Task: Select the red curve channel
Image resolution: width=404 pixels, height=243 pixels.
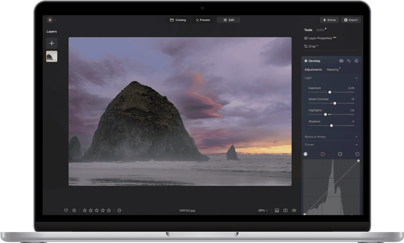Action: (x=323, y=154)
